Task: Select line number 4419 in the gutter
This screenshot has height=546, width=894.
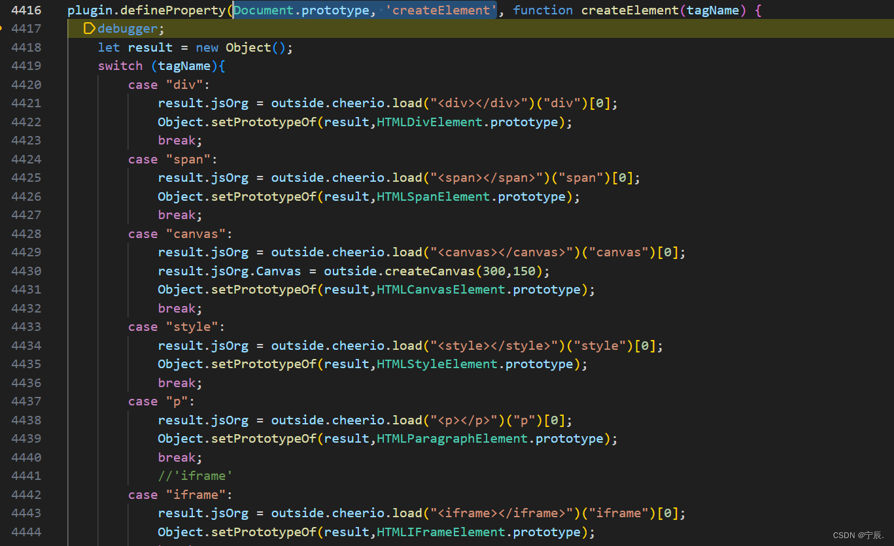Action: click(26, 66)
